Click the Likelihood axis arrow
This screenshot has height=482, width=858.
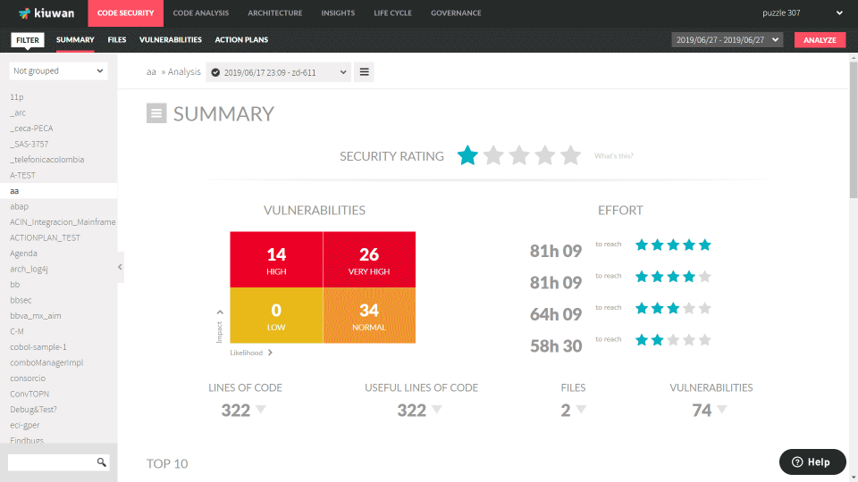[270, 353]
